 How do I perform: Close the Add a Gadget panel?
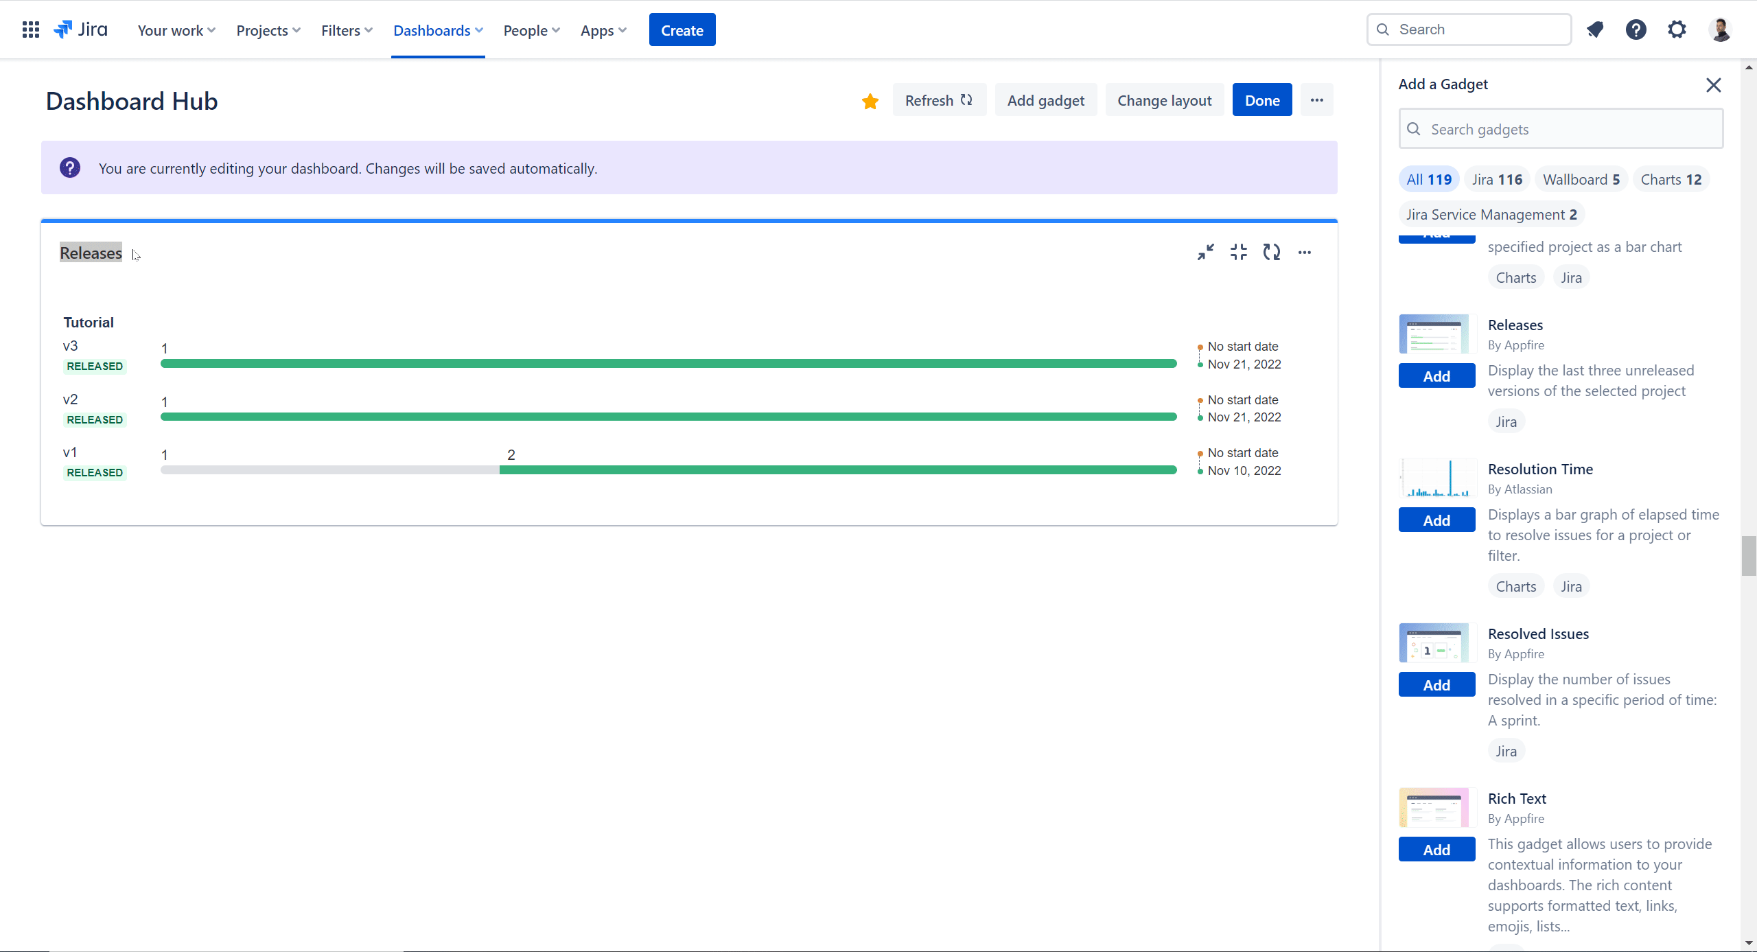[x=1714, y=85]
